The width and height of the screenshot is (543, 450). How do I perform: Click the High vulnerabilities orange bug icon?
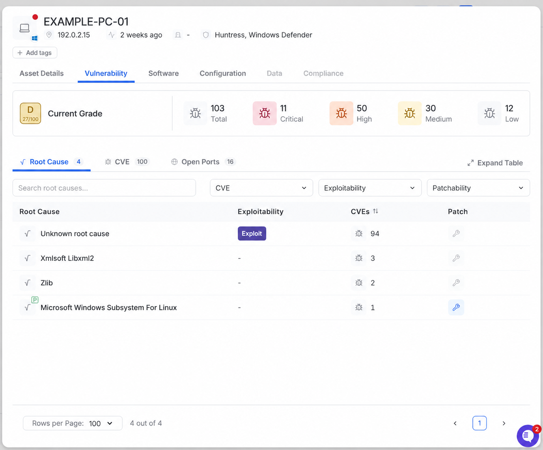pyautogui.click(x=341, y=113)
